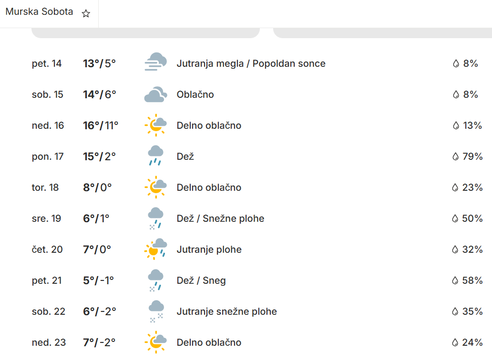Select the Murska Sobota location tab
This screenshot has height=361, width=492.
tap(39, 12)
